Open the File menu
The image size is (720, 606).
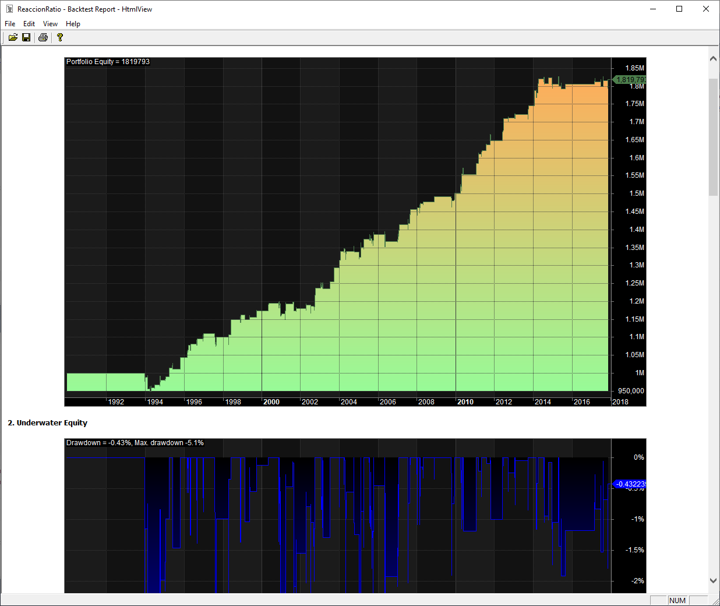(x=10, y=24)
